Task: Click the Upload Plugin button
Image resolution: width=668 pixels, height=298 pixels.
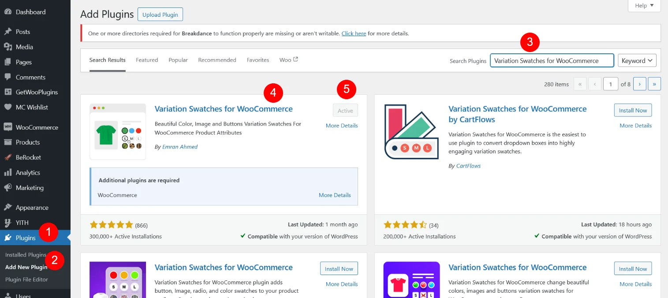Action: click(160, 15)
